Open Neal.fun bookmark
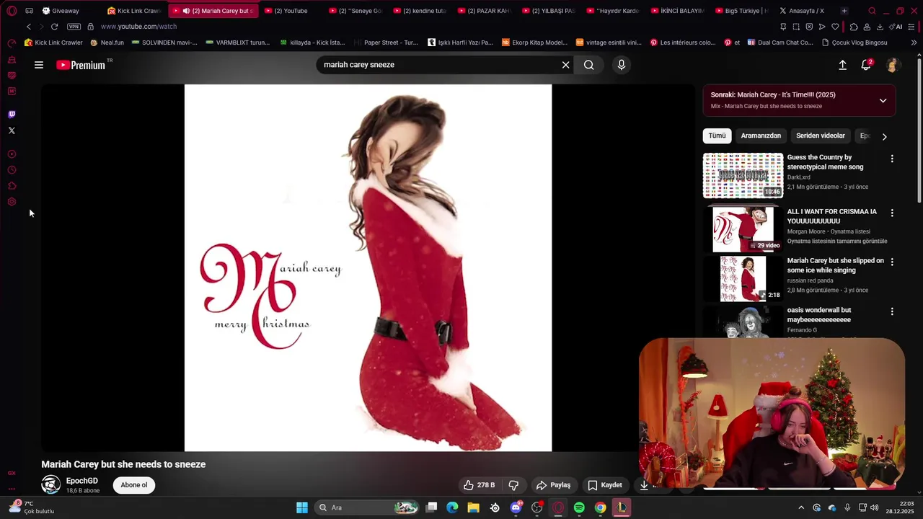Screen dimensions: 923x519 pyautogui.click(x=107, y=43)
